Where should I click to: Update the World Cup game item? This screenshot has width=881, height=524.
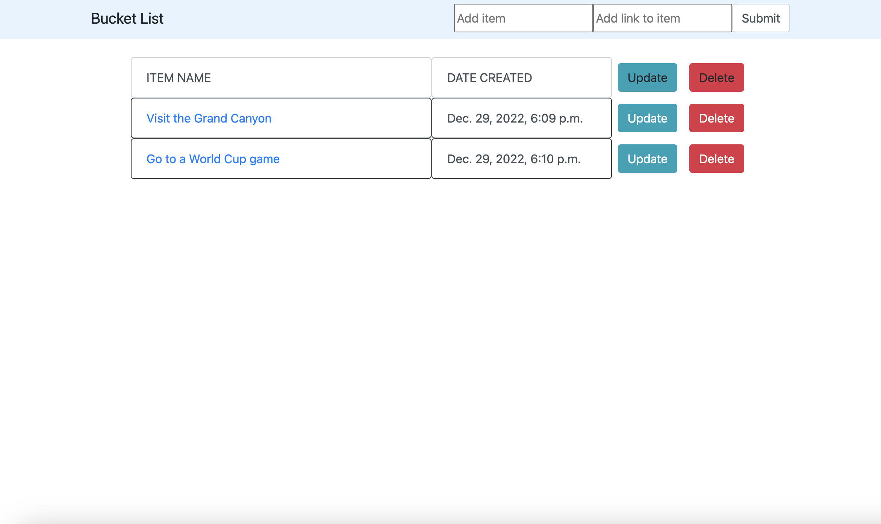click(647, 159)
